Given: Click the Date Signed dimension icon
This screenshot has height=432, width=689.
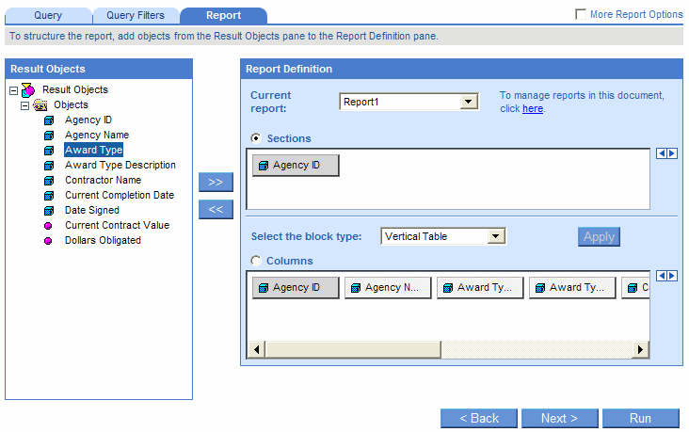Looking at the screenshot, I should click(49, 211).
